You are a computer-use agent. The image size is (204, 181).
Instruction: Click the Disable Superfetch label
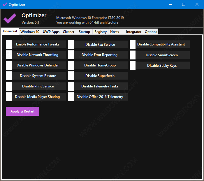[100, 76]
